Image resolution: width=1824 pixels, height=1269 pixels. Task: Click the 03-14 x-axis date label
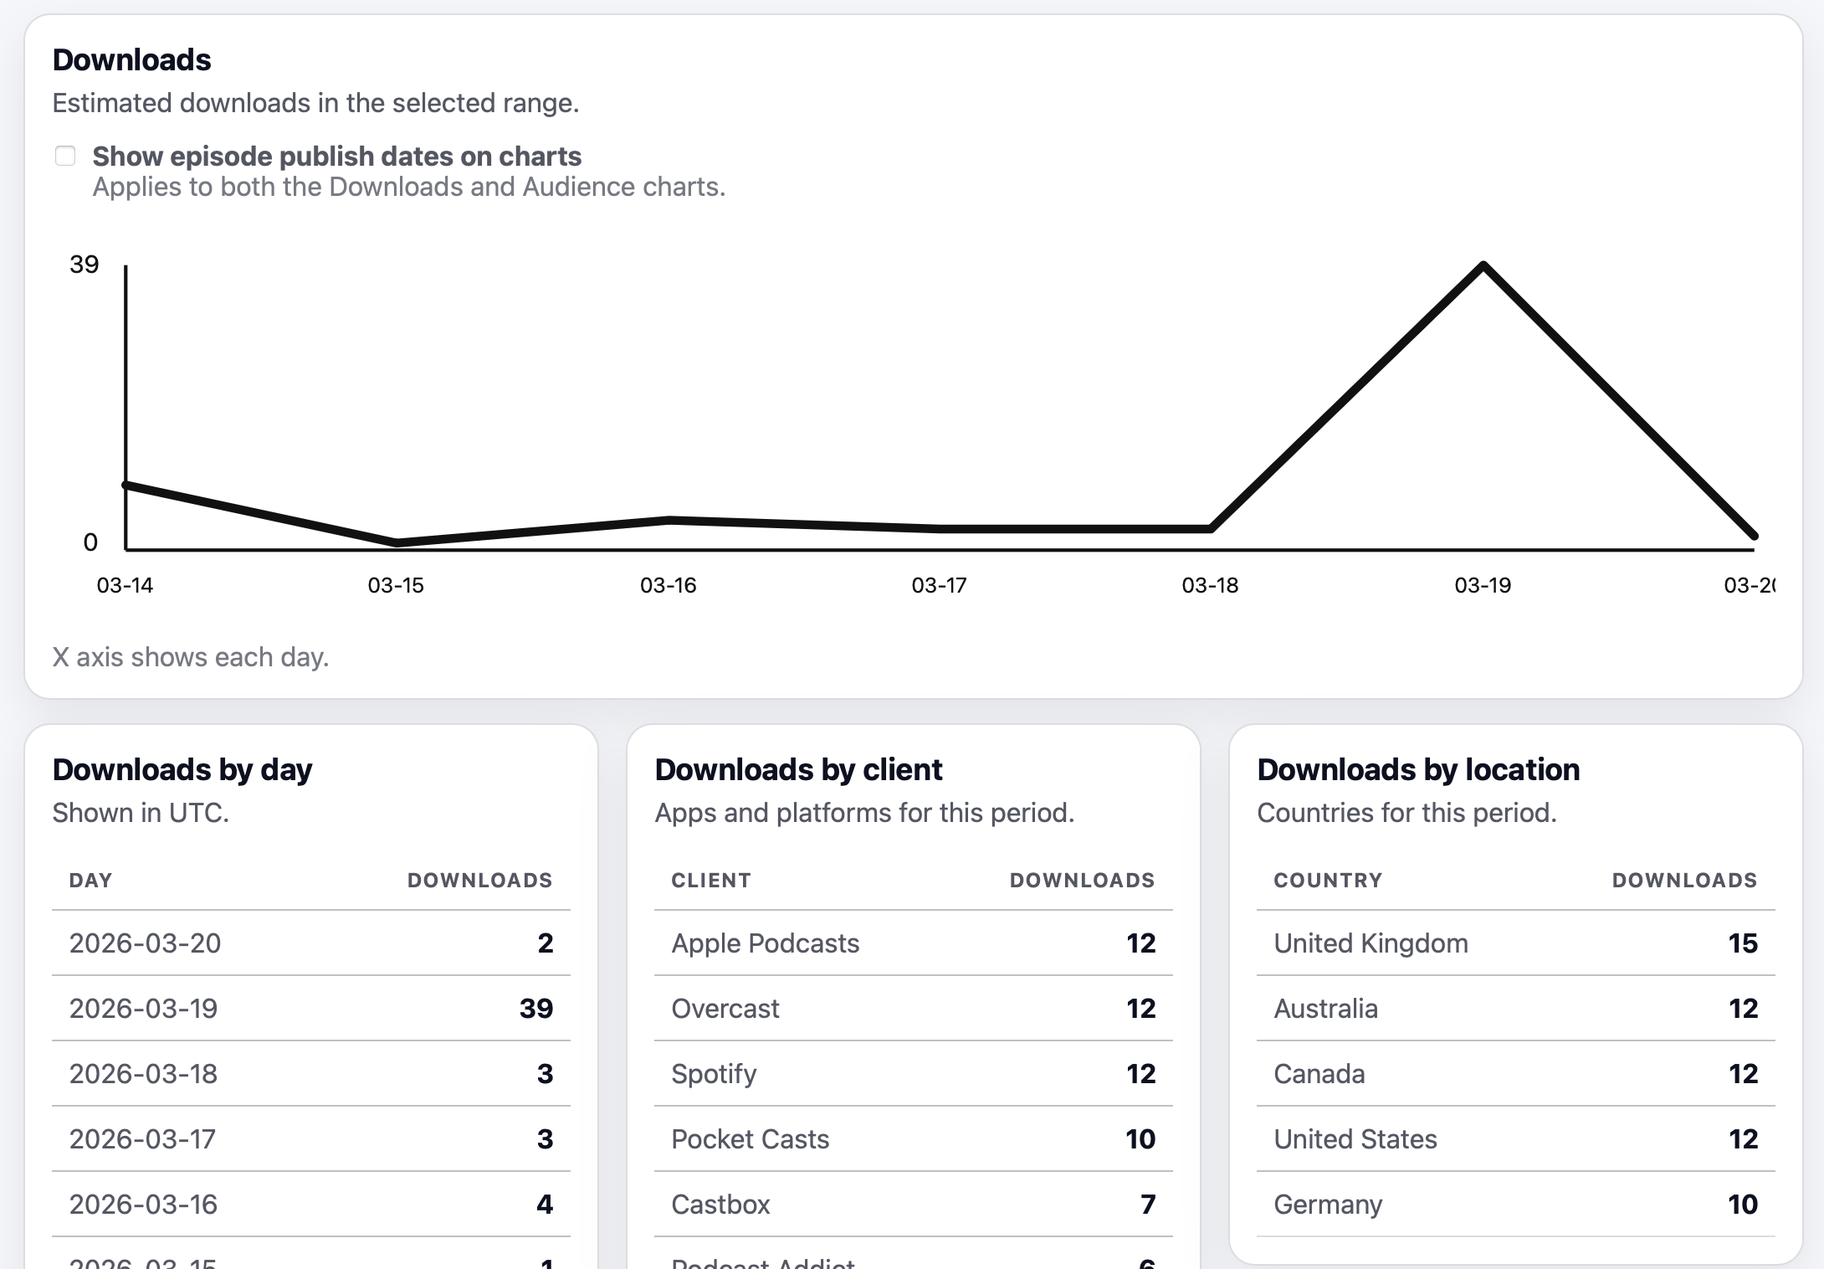click(125, 585)
